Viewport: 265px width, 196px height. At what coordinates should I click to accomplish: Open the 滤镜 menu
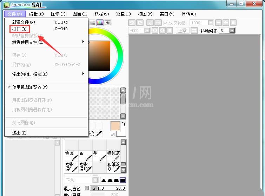[x=124, y=14]
